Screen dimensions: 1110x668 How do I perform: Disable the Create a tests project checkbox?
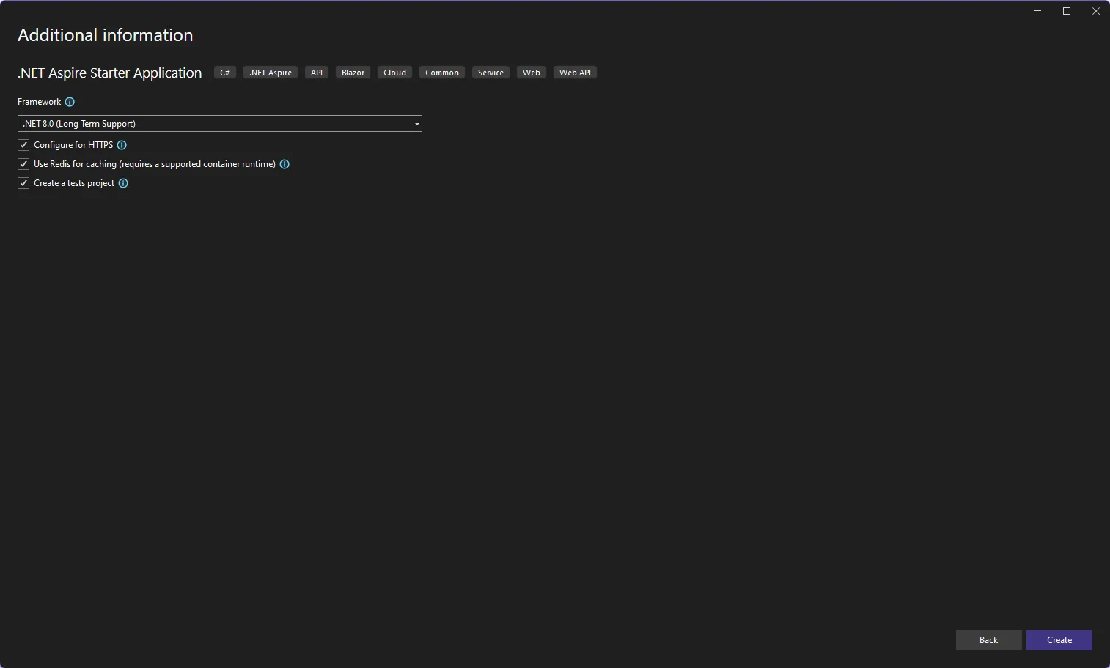[23, 183]
